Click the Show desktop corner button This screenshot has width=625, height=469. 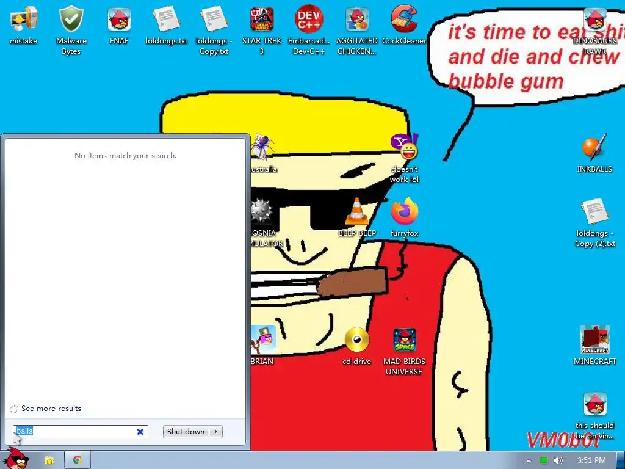pyautogui.click(x=620, y=460)
